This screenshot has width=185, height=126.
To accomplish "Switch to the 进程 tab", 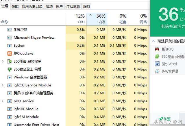I will [5, 6].
